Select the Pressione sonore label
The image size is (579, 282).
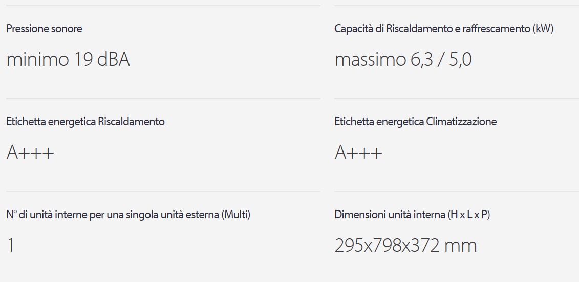click(x=44, y=29)
